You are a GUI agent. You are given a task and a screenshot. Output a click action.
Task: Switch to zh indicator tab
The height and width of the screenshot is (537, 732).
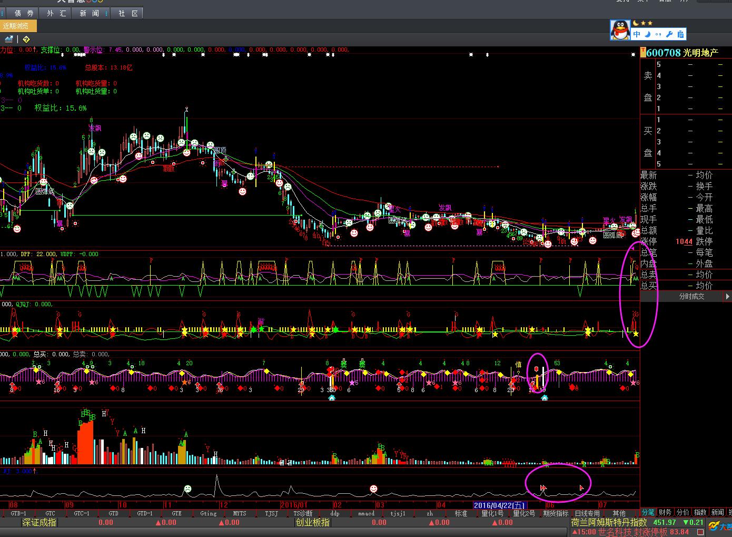pos(430,513)
